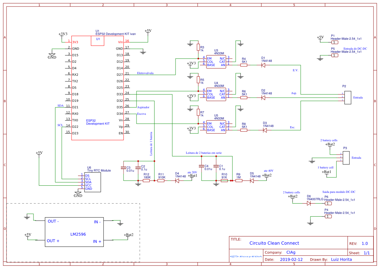
Task: Select the REV 1.0 field
Action: pyautogui.click(x=364, y=244)
